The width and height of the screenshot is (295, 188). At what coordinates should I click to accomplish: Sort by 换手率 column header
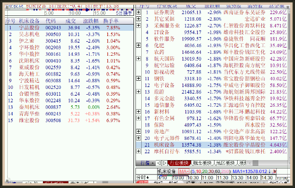coord(111,21)
